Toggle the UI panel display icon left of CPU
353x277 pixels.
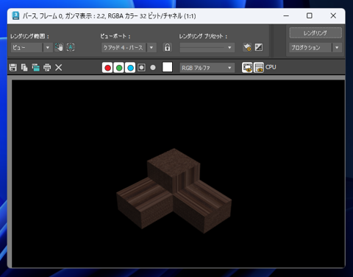259,68
